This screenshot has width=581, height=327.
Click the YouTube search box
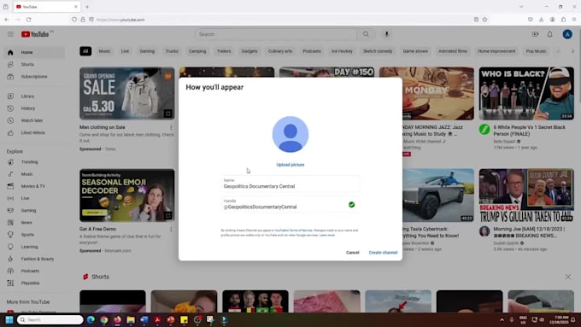(x=276, y=34)
